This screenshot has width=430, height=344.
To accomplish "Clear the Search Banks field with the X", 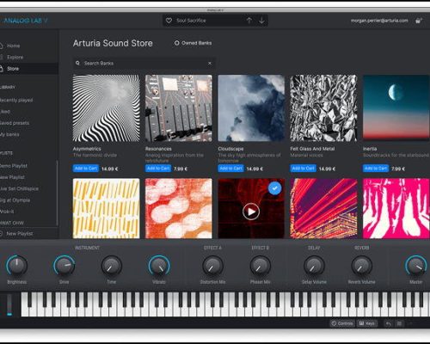I will coord(210,63).
